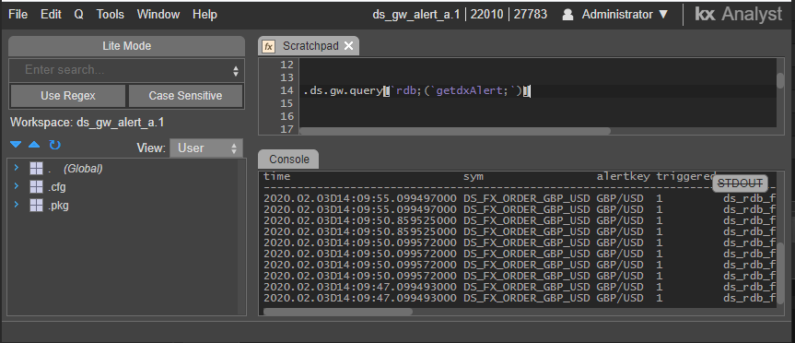
Task: Click process ID 27783 in header
Action: [x=531, y=15]
